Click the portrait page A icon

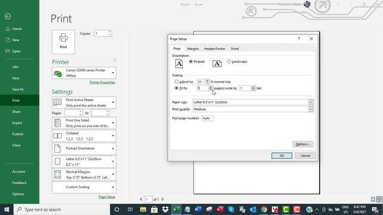tap(179, 64)
